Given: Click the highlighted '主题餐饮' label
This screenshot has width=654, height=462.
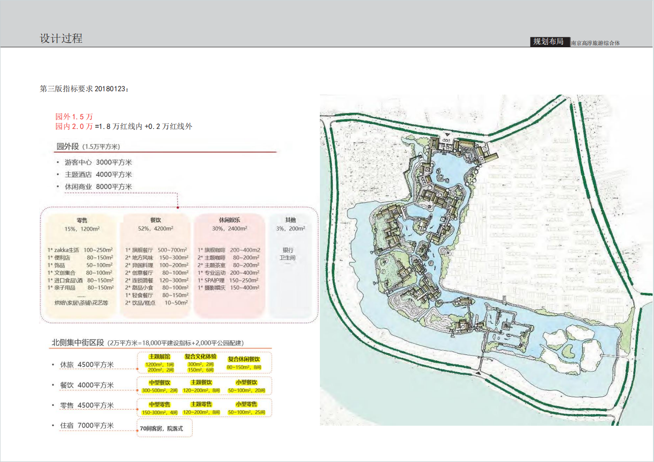Looking at the screenshot, I should (201, 383).
